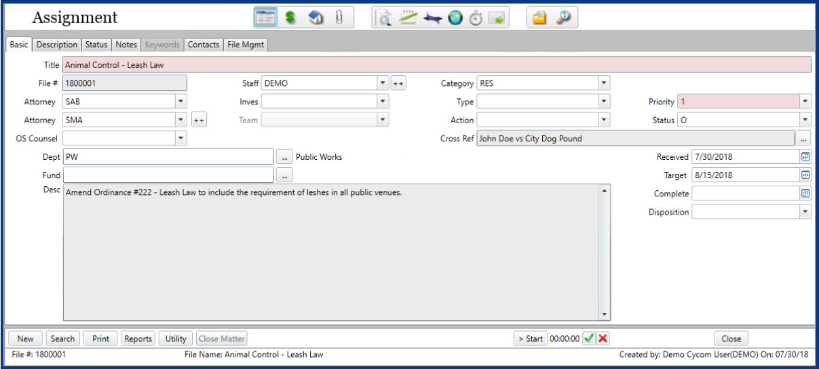819x369 pixels.
Task: Expand the first Attorney dropdown showing SAB
Action: 180,102
